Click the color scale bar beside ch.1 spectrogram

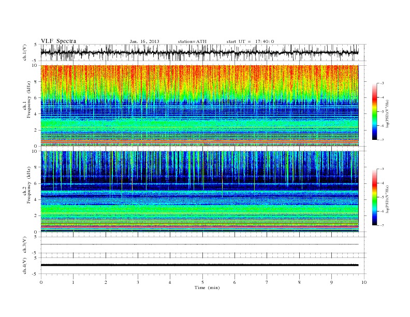[x=374, y=112]
